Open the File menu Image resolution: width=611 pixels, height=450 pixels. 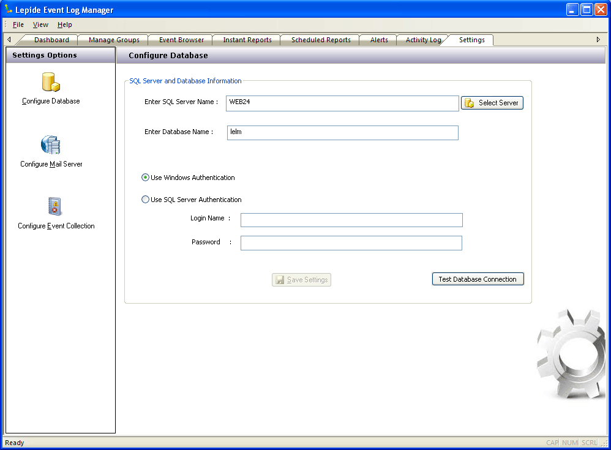(18, 24)
